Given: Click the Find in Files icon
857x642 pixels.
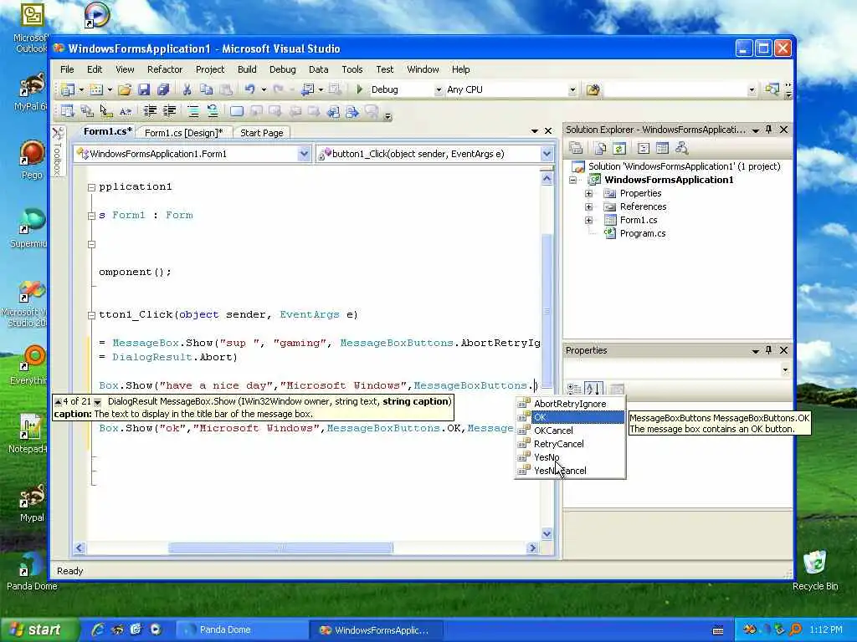Looking at the screenshot, I should (x=593, y=89).
